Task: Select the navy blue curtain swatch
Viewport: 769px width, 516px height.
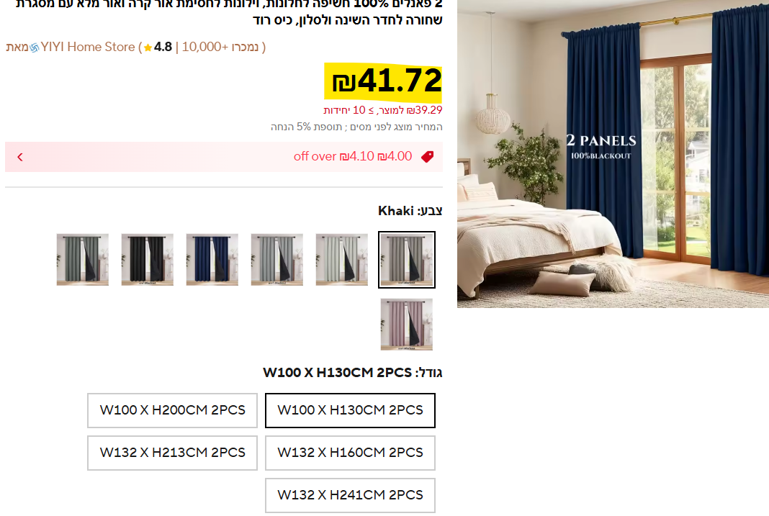Action: pos(212,260)
